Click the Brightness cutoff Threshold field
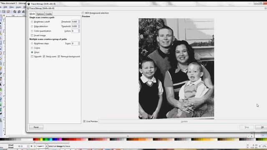 click(75, 22)
